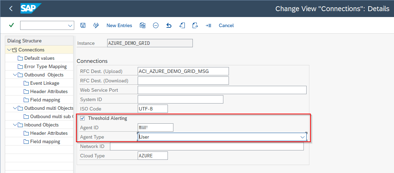Click the Undo Change arrow icon

169,25
